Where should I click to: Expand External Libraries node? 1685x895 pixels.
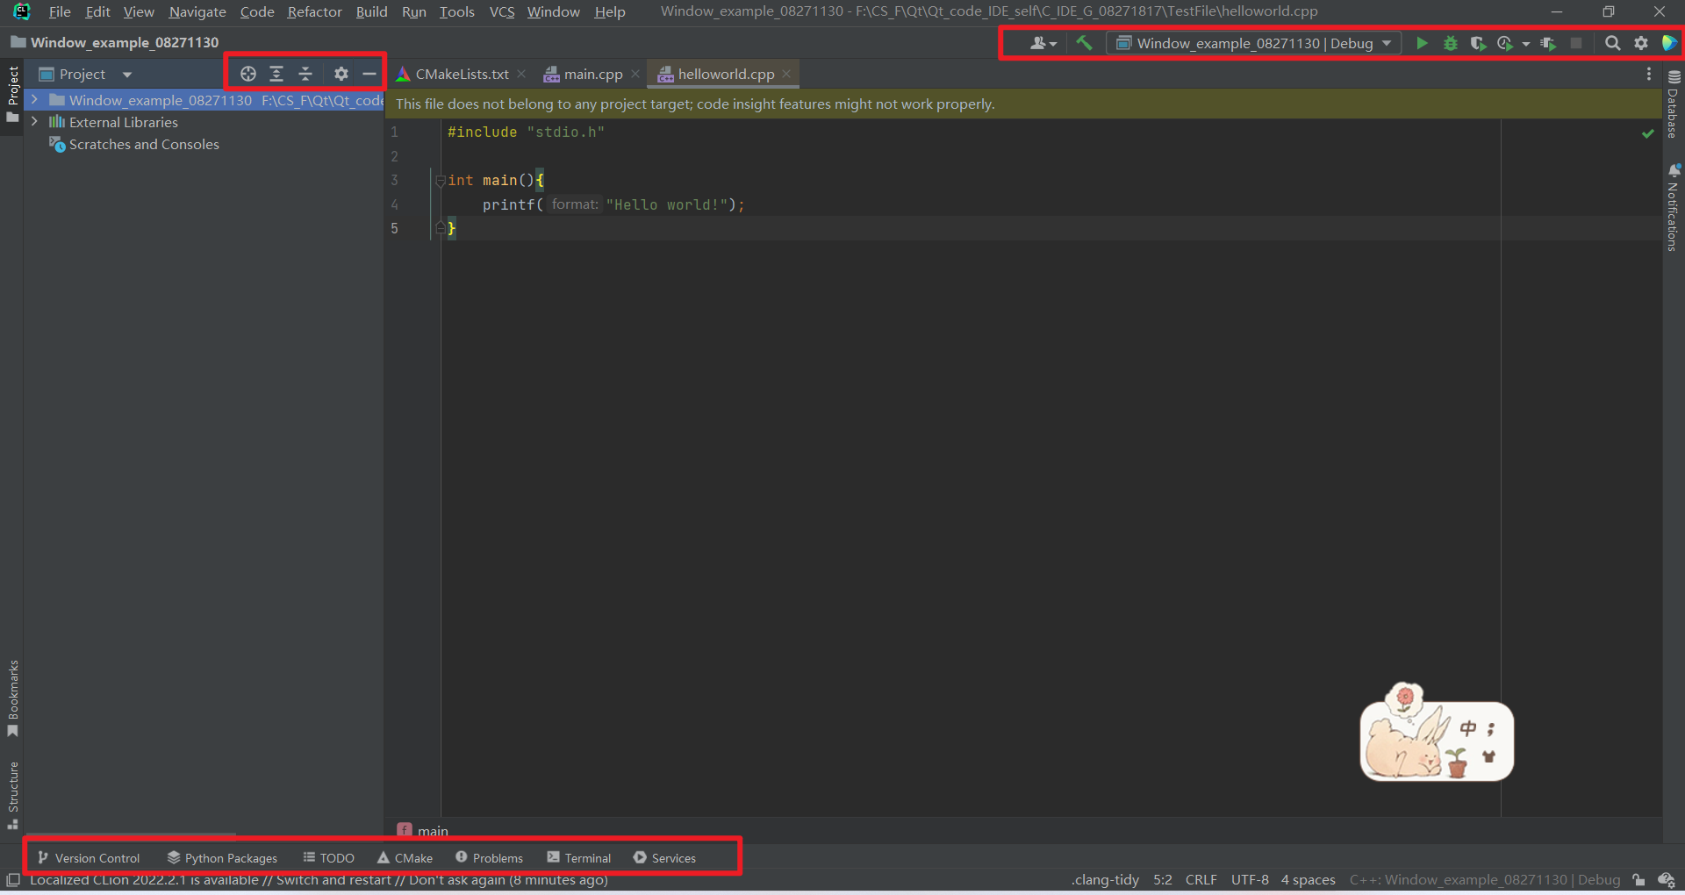pos(34,122)
